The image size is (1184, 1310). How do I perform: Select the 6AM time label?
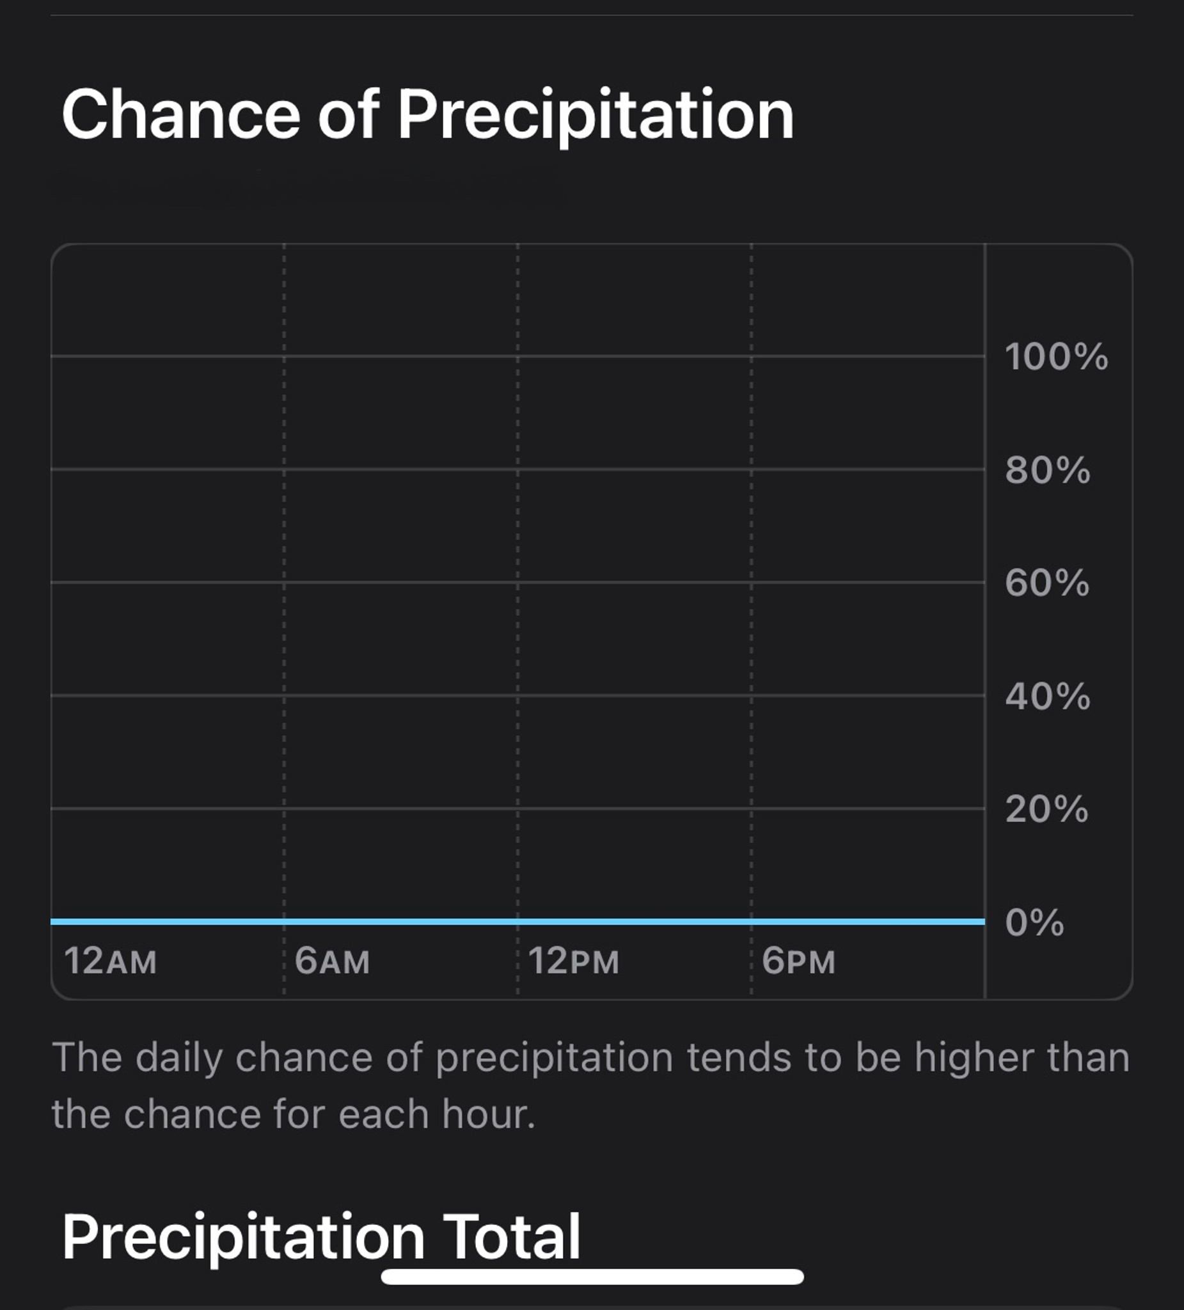pos(332,961)
